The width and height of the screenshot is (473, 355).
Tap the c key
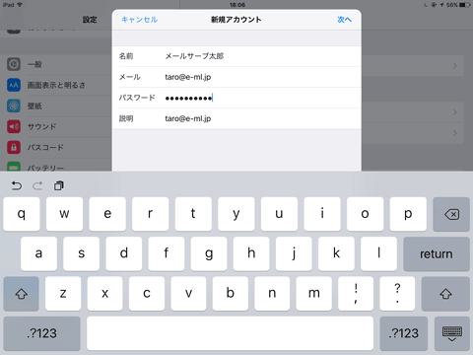click(x=147, y=294)
